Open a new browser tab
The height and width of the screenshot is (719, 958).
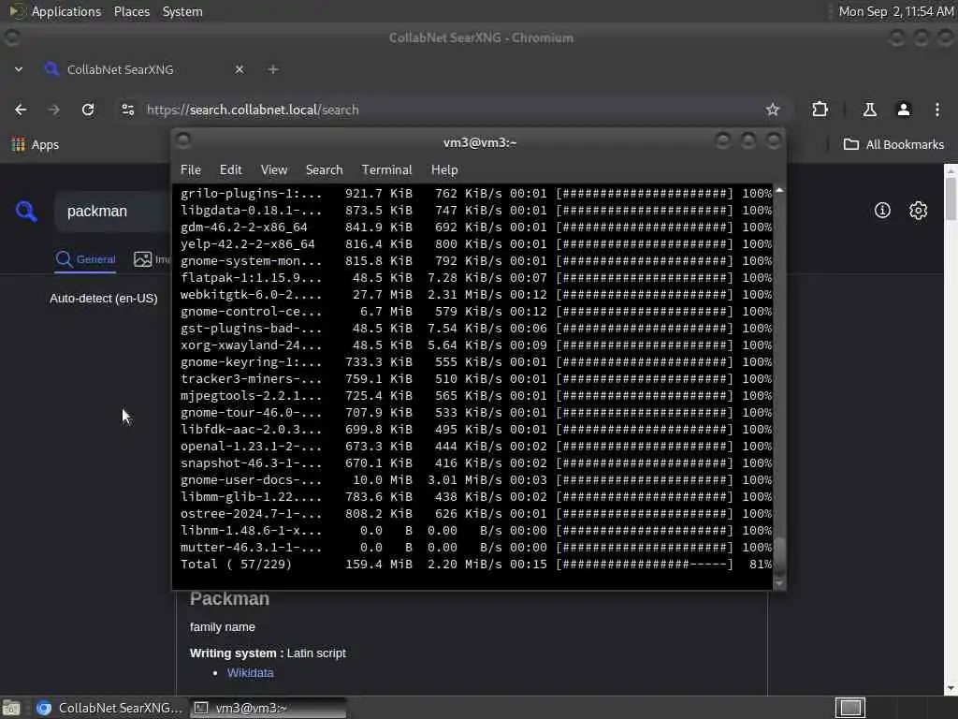[x=273, y=69]
